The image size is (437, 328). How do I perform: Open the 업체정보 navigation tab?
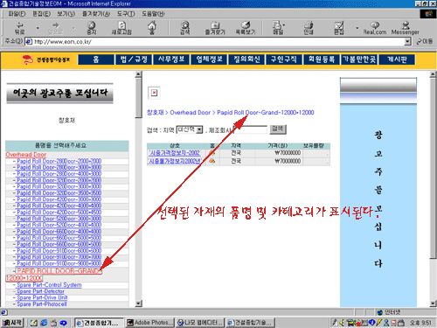tap(209, 59)
